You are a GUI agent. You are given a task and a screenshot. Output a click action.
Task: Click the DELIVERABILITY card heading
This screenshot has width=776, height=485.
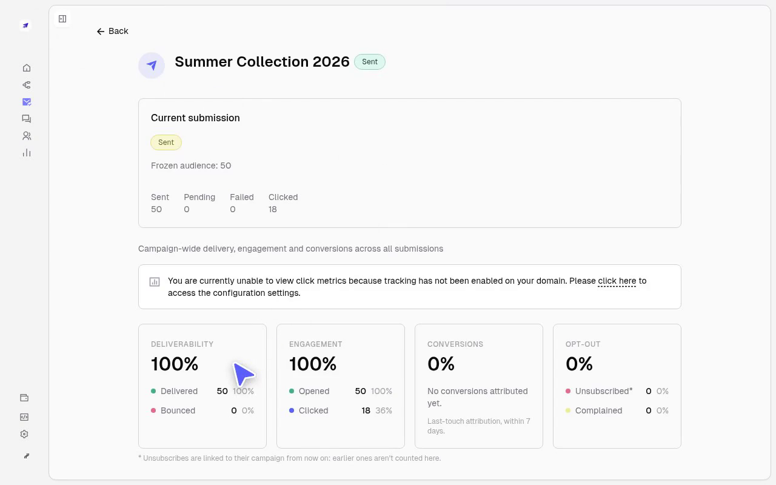point(182,344)
